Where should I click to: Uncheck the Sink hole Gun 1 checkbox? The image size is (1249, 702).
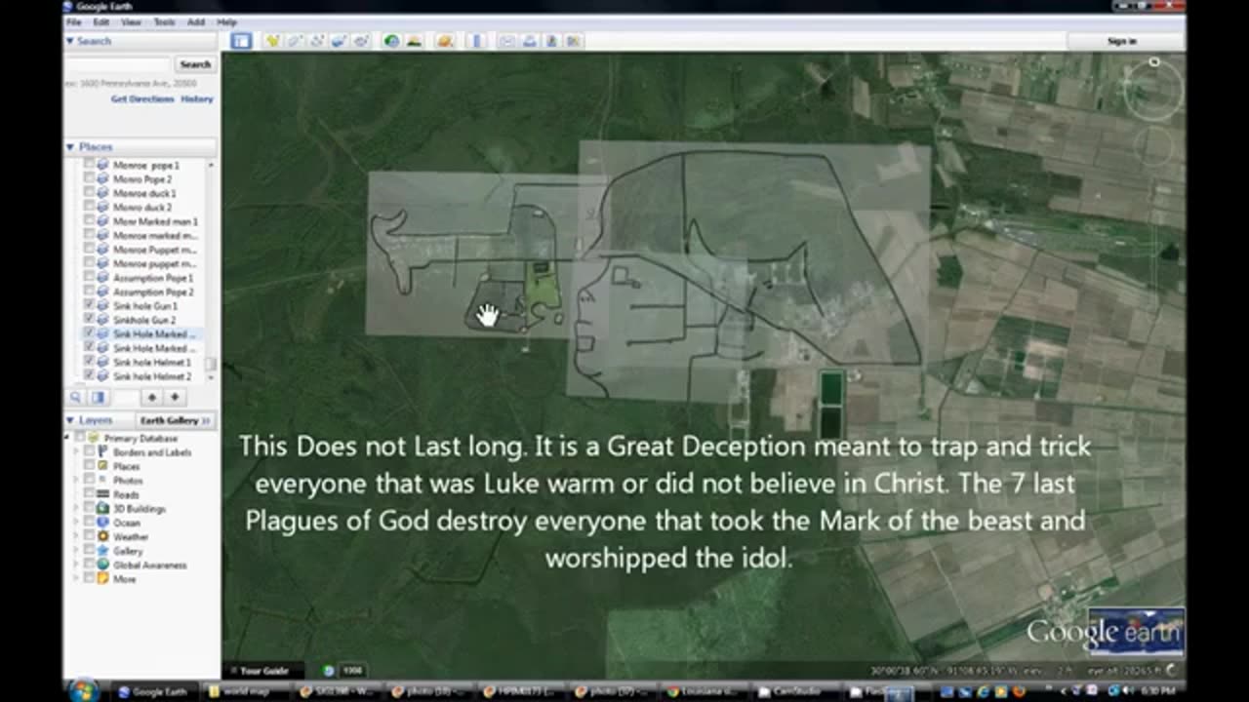pyautogui.click(x=90, y=306)
